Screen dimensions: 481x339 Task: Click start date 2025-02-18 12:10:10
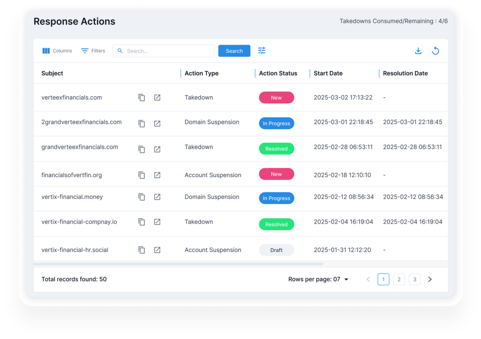(x=342, y=175)
